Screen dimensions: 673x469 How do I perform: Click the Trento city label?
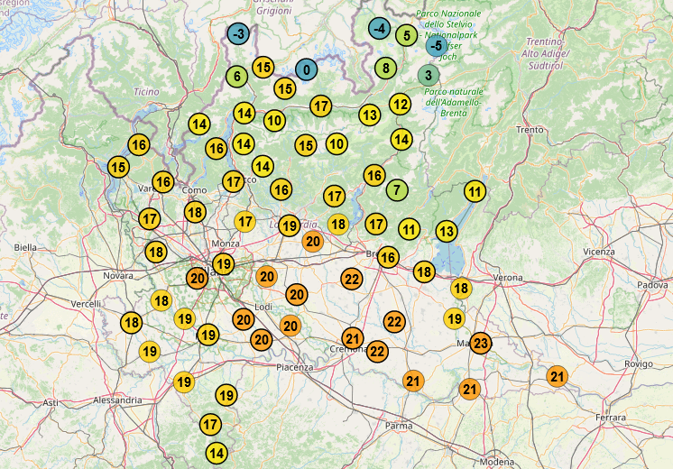click(x=530, y=130)
